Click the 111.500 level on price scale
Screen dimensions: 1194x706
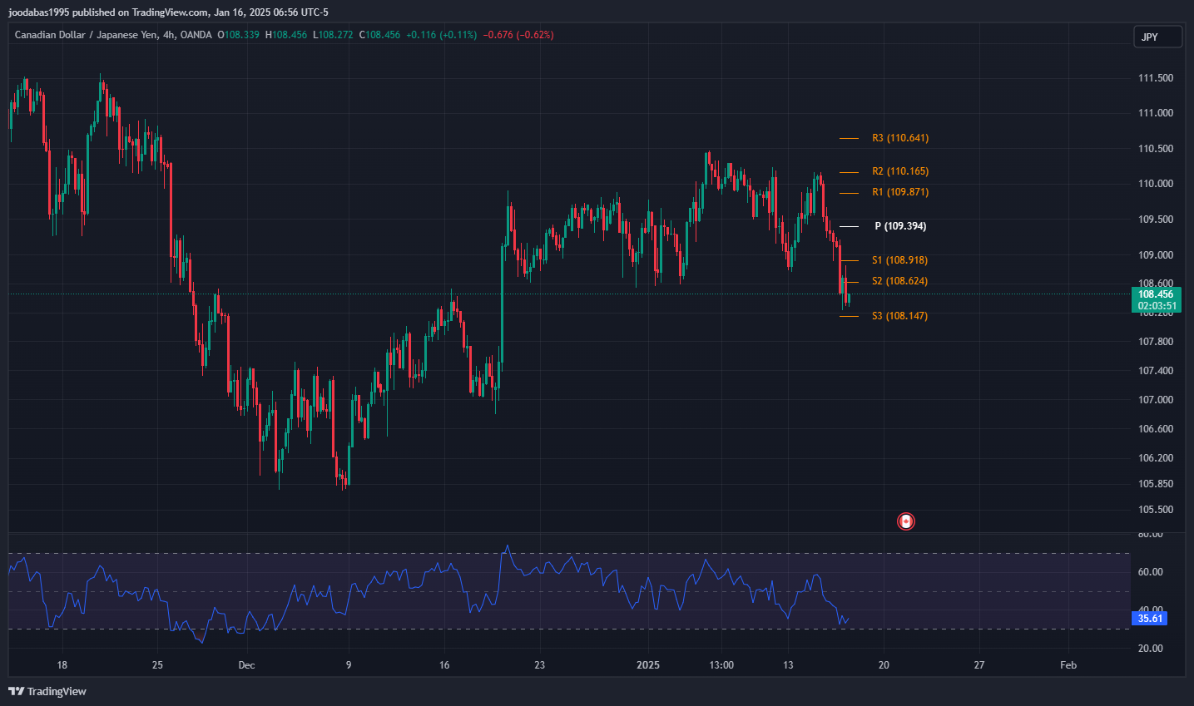pyautogui.click(x=1155, y=78)
